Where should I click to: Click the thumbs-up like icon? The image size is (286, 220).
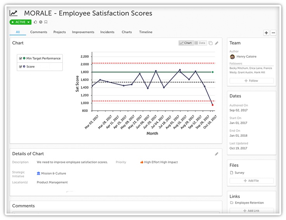[x=36, y=22]
